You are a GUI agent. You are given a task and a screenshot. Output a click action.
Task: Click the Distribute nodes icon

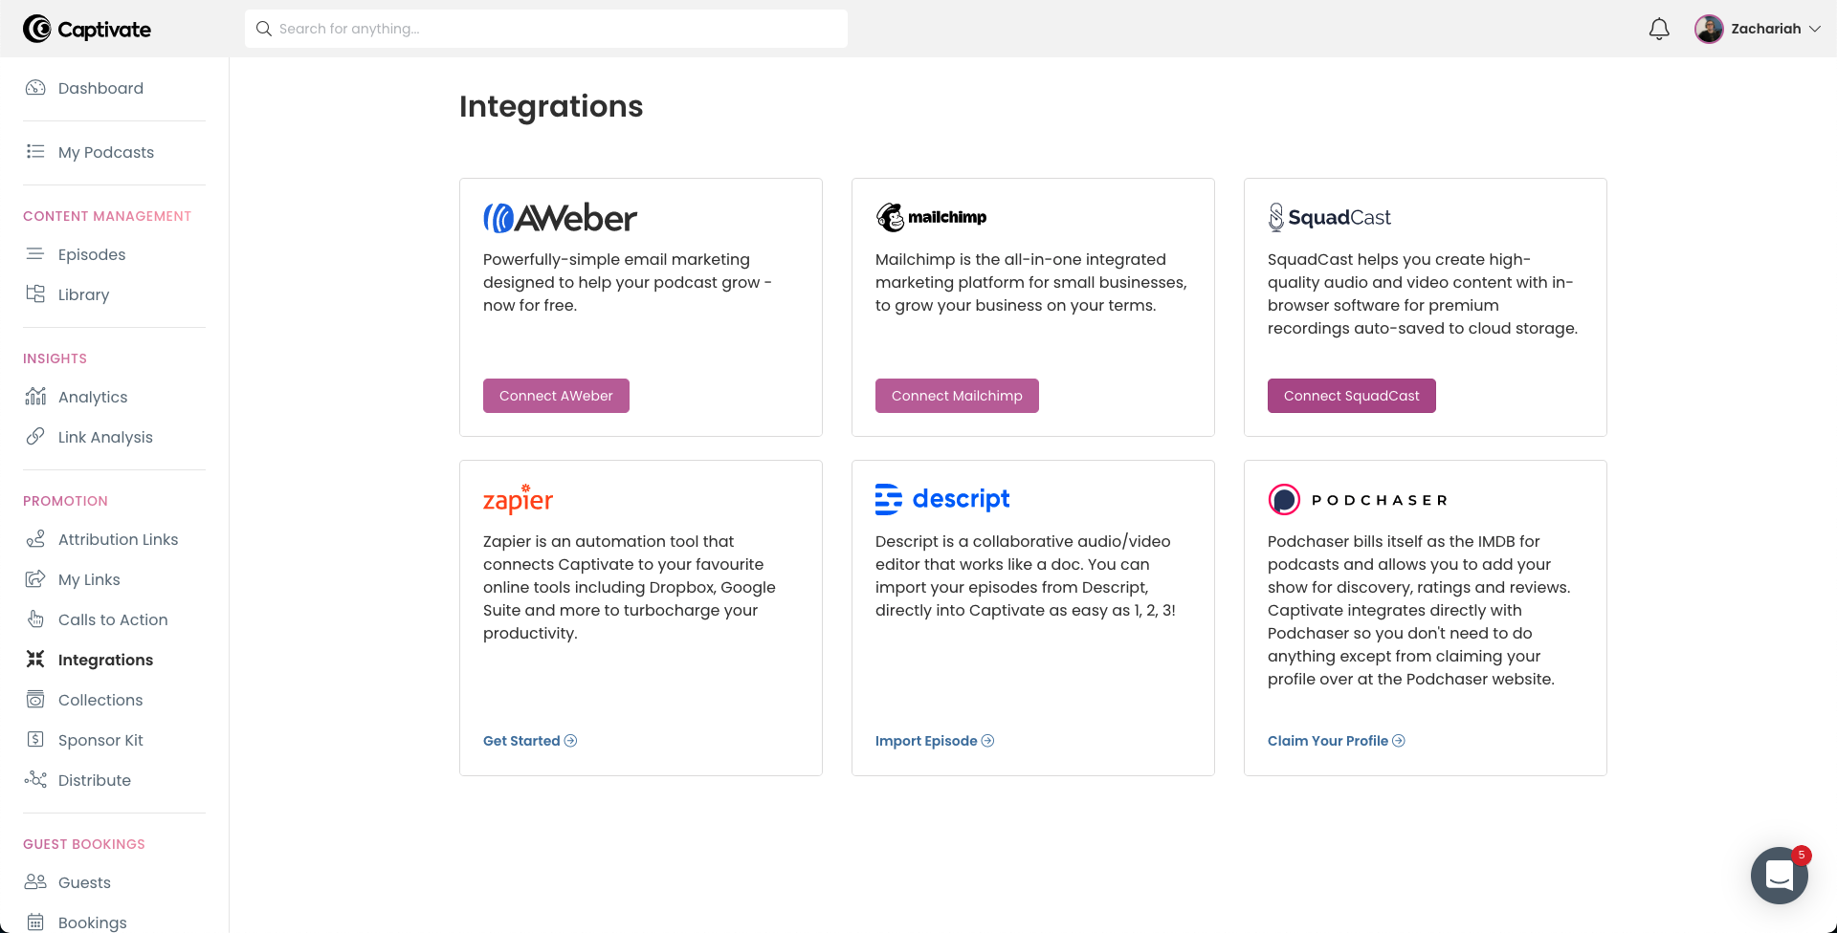click(35, 780)
